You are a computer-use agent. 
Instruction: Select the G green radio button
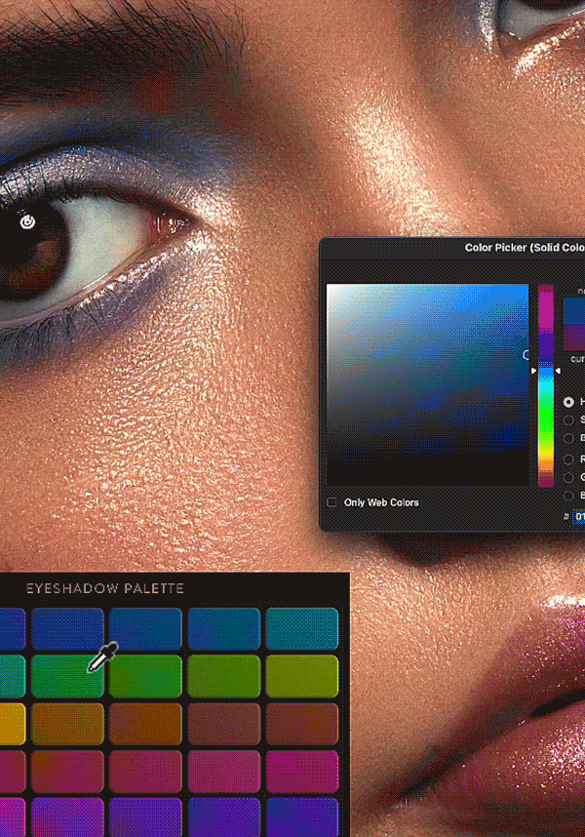(569, 477)
